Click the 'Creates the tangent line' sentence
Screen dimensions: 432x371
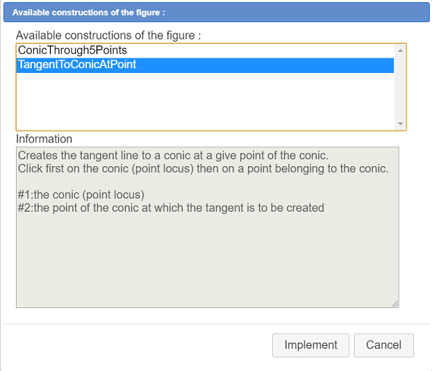click(173, 156)
